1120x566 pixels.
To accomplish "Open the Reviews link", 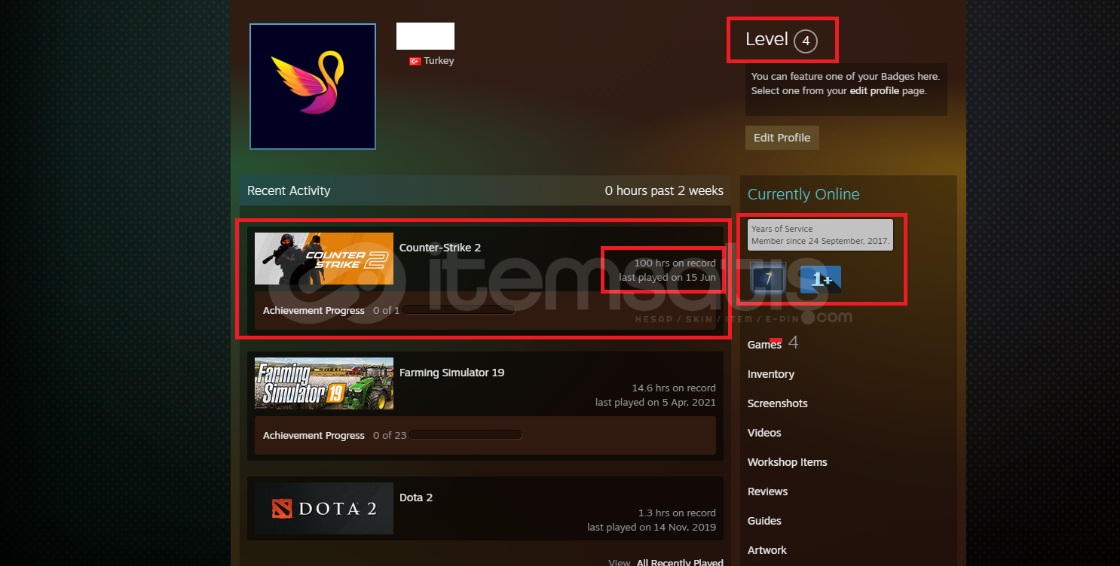I will (x=768, y=491).
